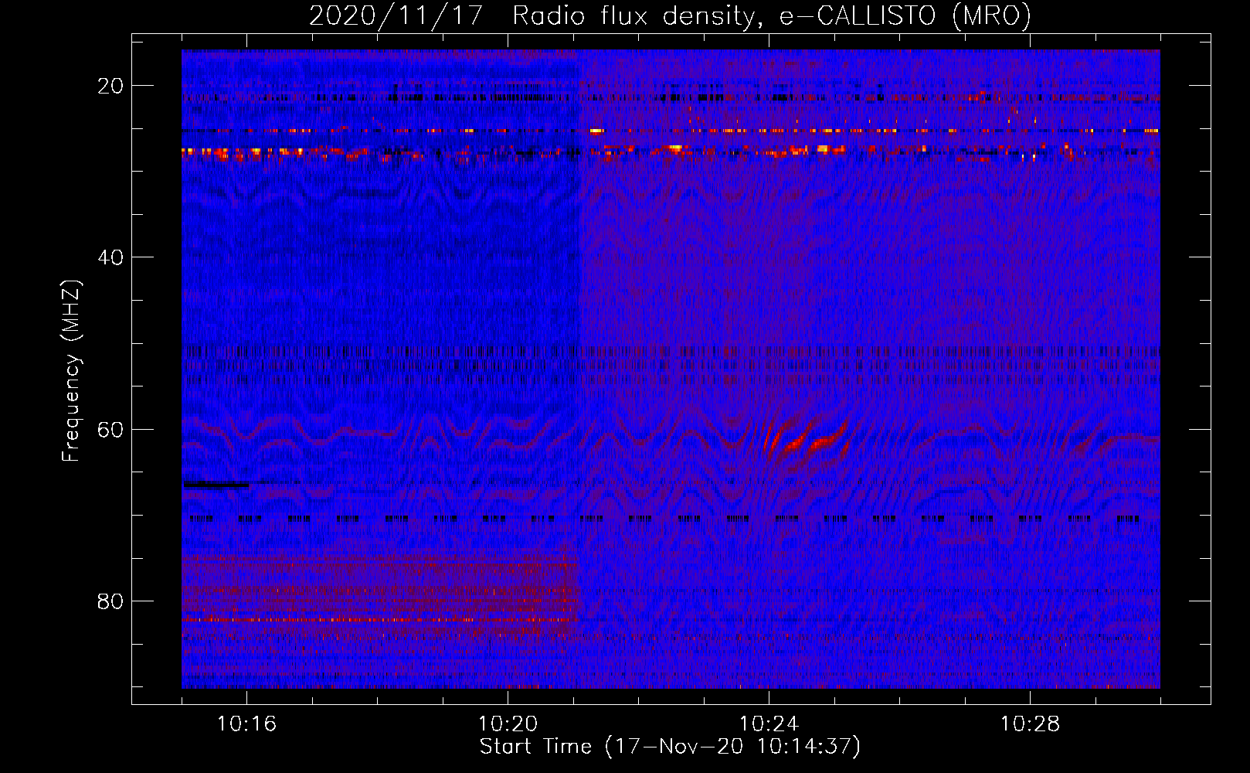Click the 40 frequency tick label
Viewport: 1250px width, 773px height.
(x=111, y=257)
